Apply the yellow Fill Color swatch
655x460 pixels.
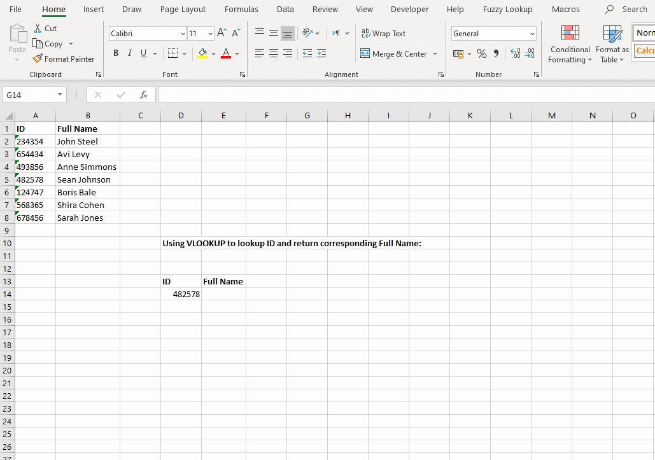click(x=202, y=54)
